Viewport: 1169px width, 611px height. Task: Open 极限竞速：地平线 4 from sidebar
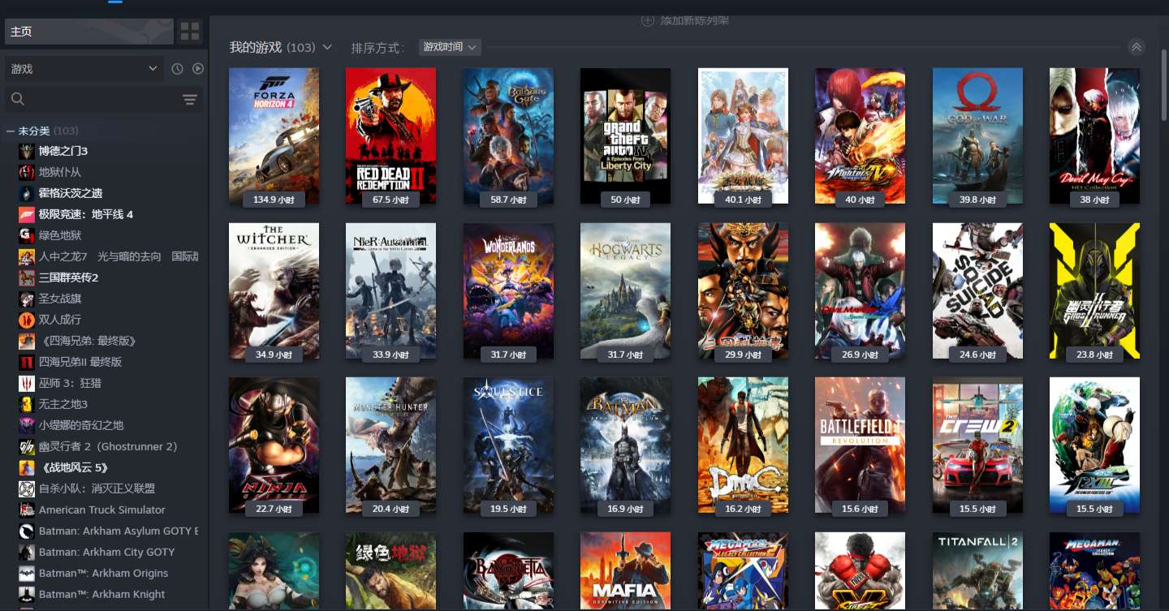(x=86, y=214)
